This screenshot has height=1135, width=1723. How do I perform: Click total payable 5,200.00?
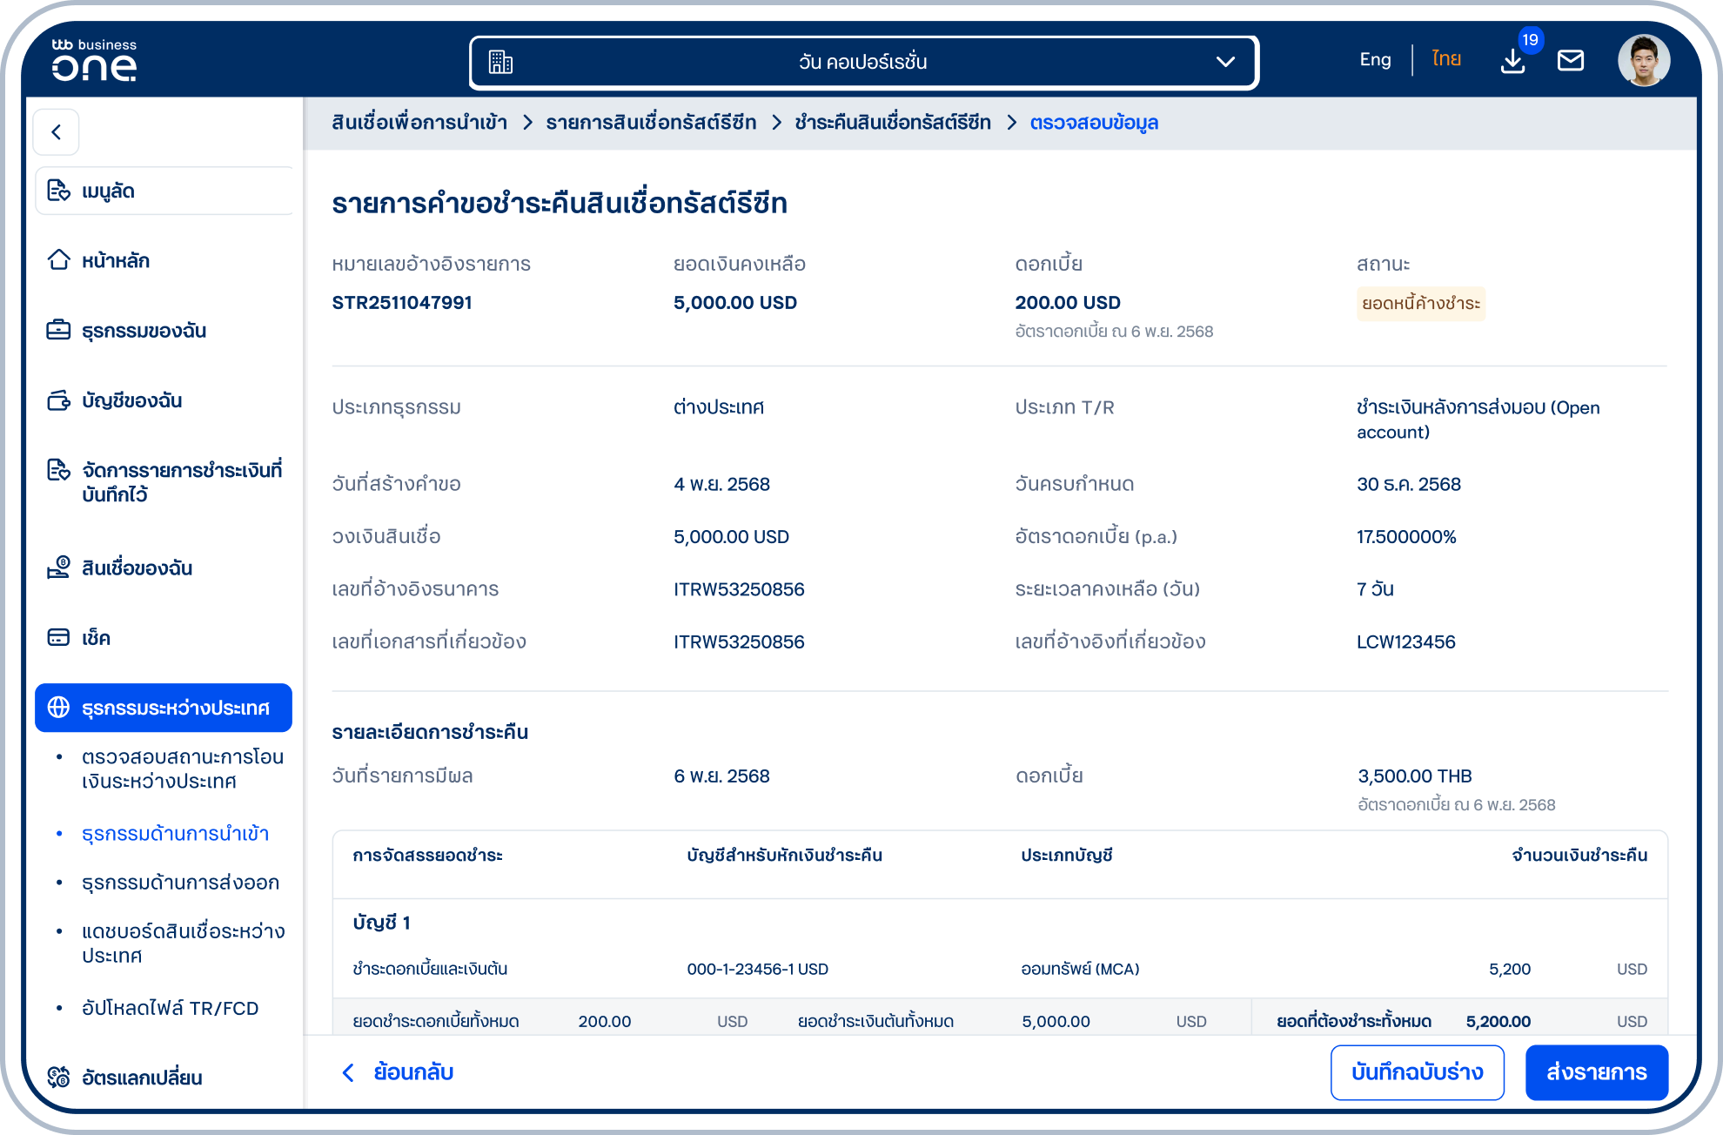coord(1498,1021)
